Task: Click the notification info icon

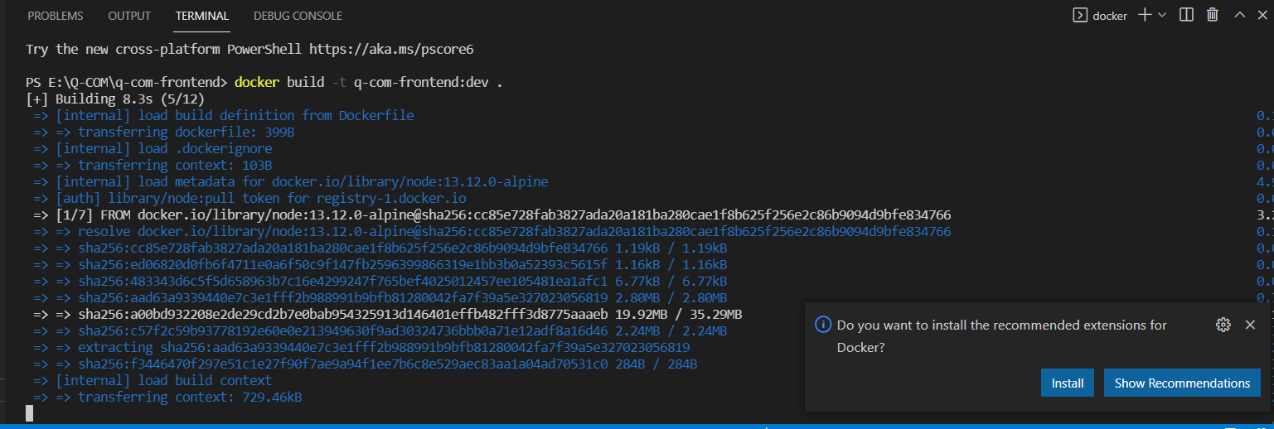Action: (x=822, y=325)
